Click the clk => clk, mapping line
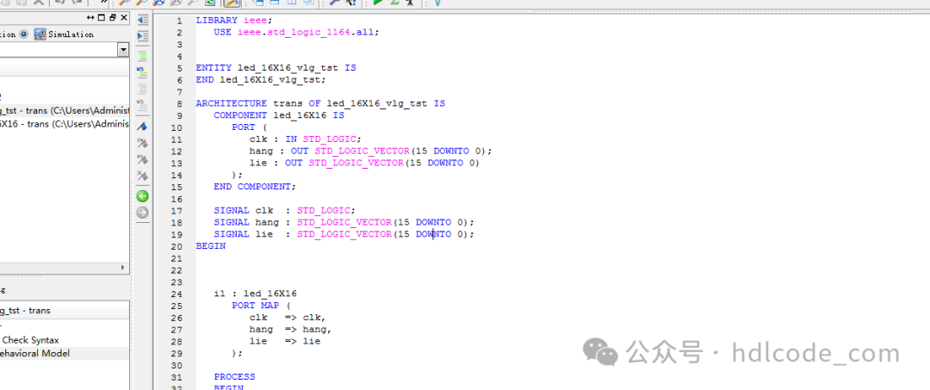930x390 pixels. pos(288,317)
